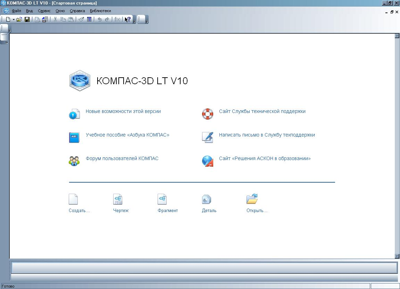Undo the last action via toolbar
The height and width of the screenshot is (289, 400).
100,19
